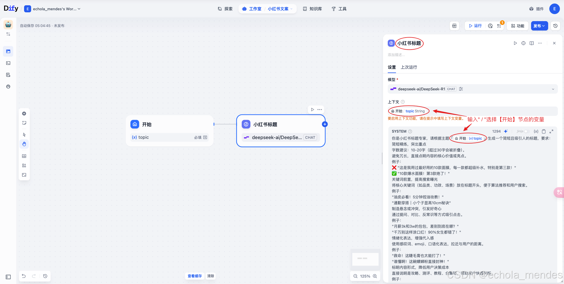Go to 工作室 in top navigation
This screenshot has height=284, width=564.
(x=252, y=9)
